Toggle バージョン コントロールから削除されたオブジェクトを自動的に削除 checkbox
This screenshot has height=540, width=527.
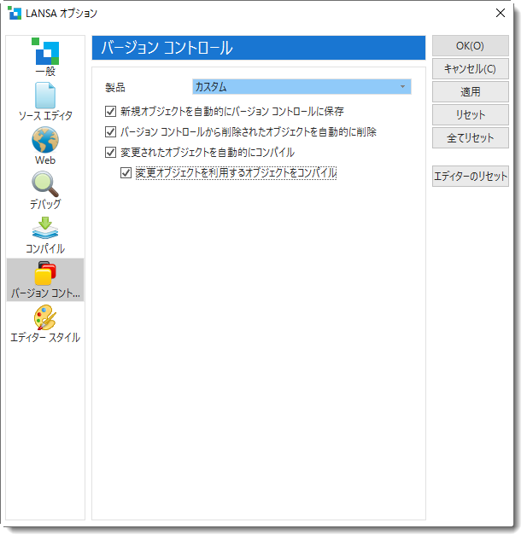pyautogui.click(x=110, y=132)
